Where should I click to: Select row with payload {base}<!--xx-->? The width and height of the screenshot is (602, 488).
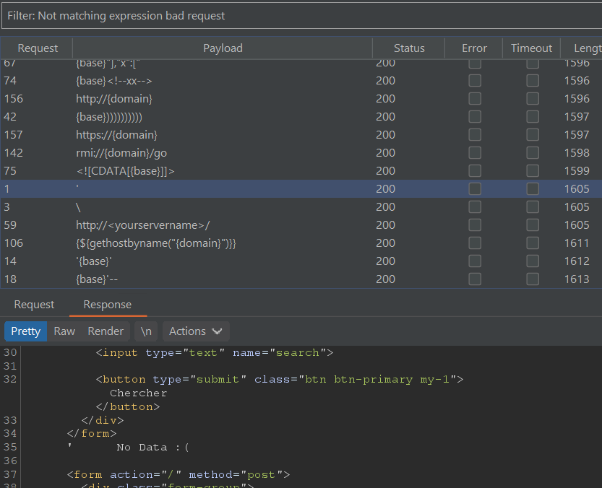point(301,81)
